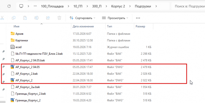The image size is (205, 103).
Task: Click the DWG icon of AP_Корпус_2 04.05
Action: click(x=13, y=67)
